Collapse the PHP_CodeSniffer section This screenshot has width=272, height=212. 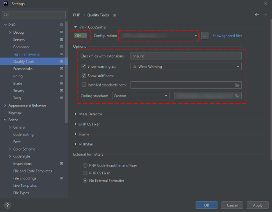coord(76,27)
